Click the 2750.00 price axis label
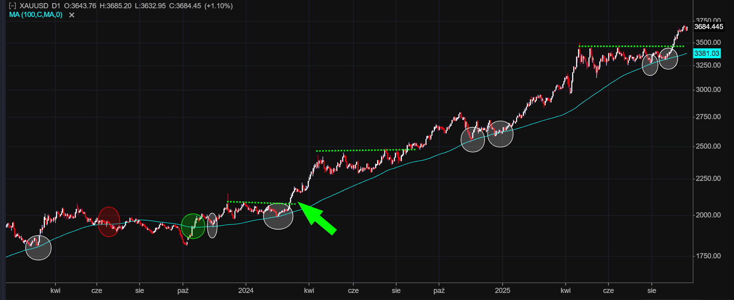This screenshot has width=734, height=300. (708, 117)
